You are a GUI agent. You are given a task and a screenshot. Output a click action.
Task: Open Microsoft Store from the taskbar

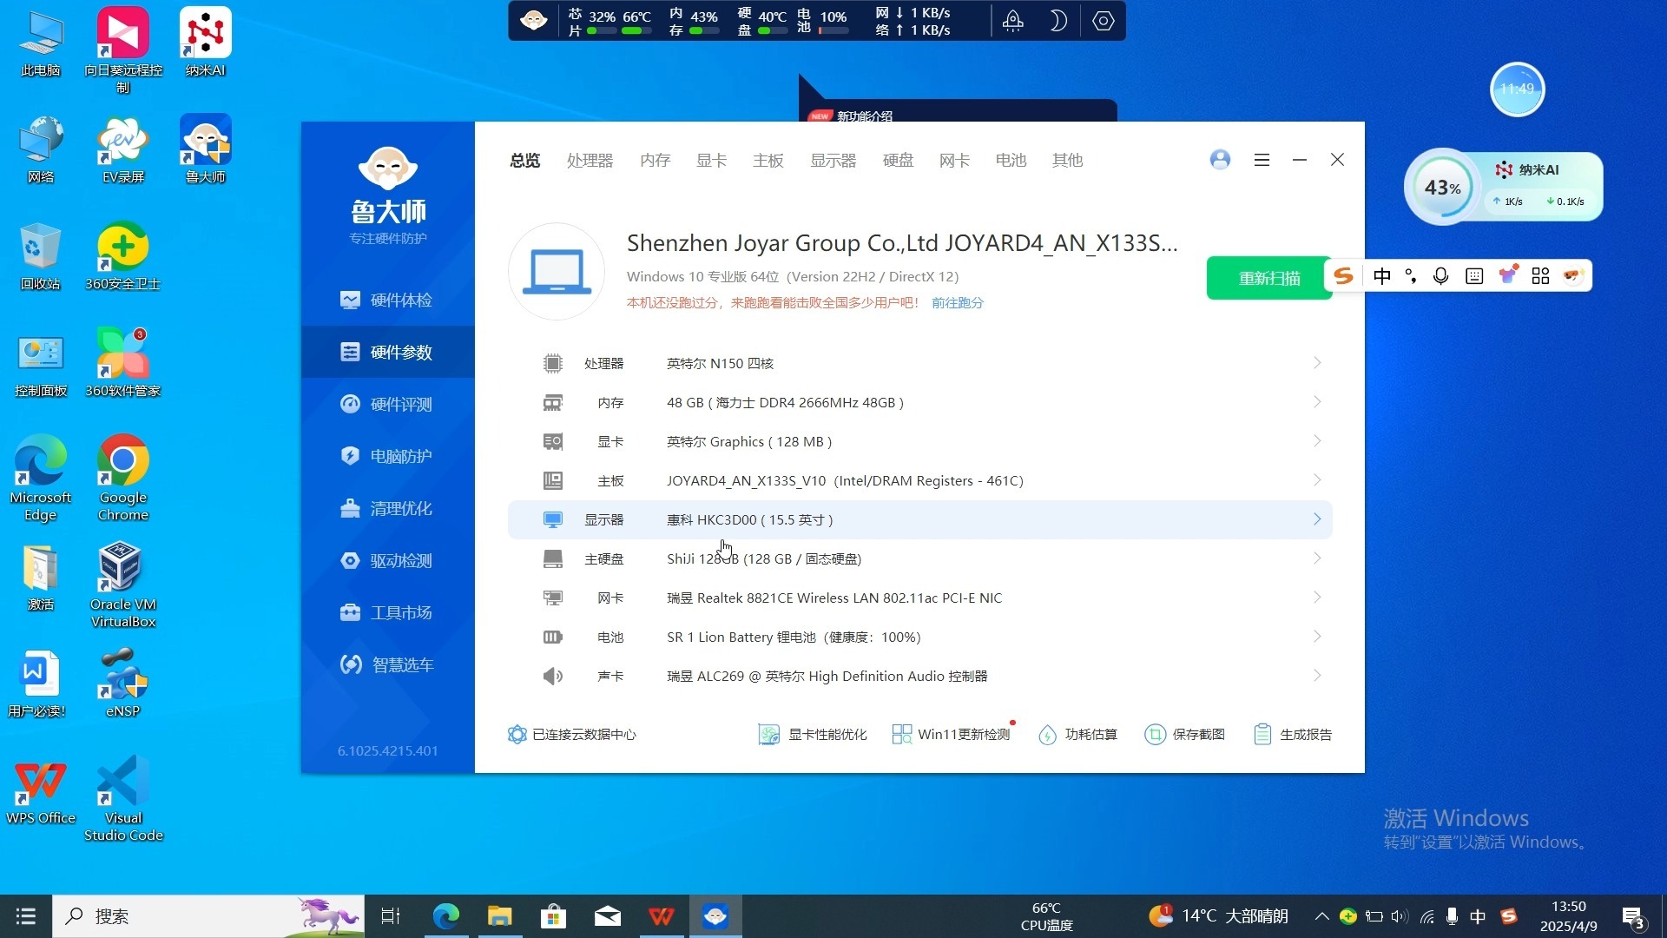(x=553, y=916)
